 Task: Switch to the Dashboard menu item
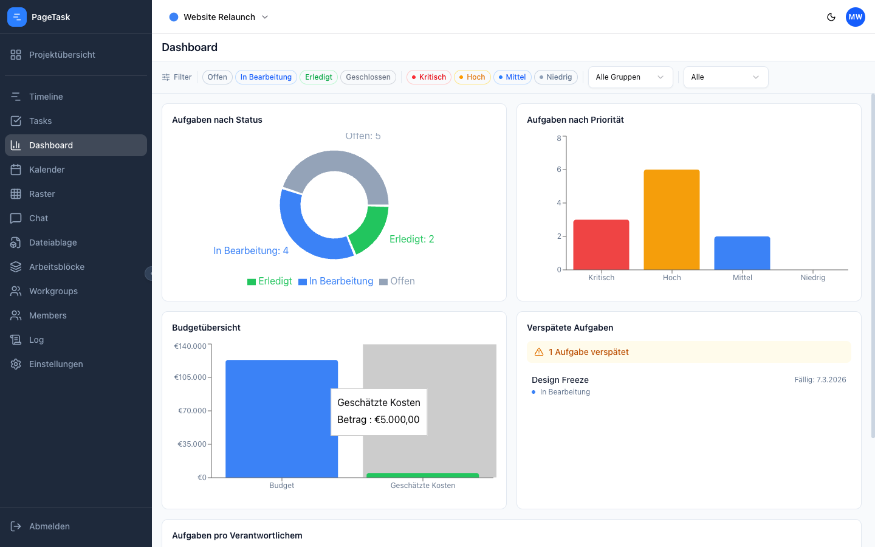(50, 145)
